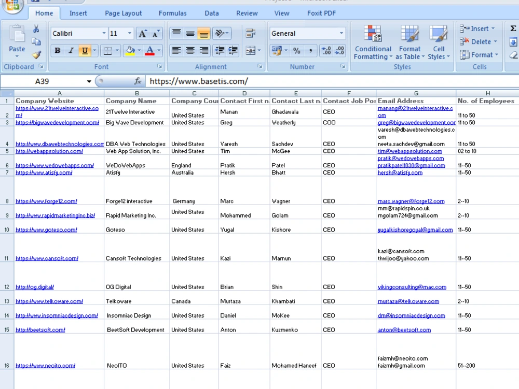This screenshot has height=389, width=519.
Task: Open the telkoware.com website link
Action: [49, 301]
